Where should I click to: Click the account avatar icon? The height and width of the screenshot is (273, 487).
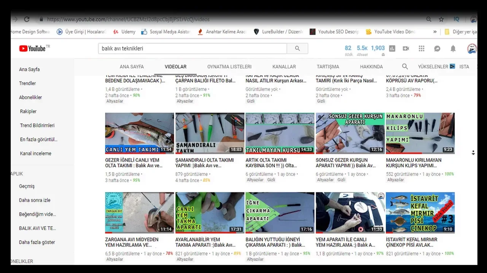(472, 49)
